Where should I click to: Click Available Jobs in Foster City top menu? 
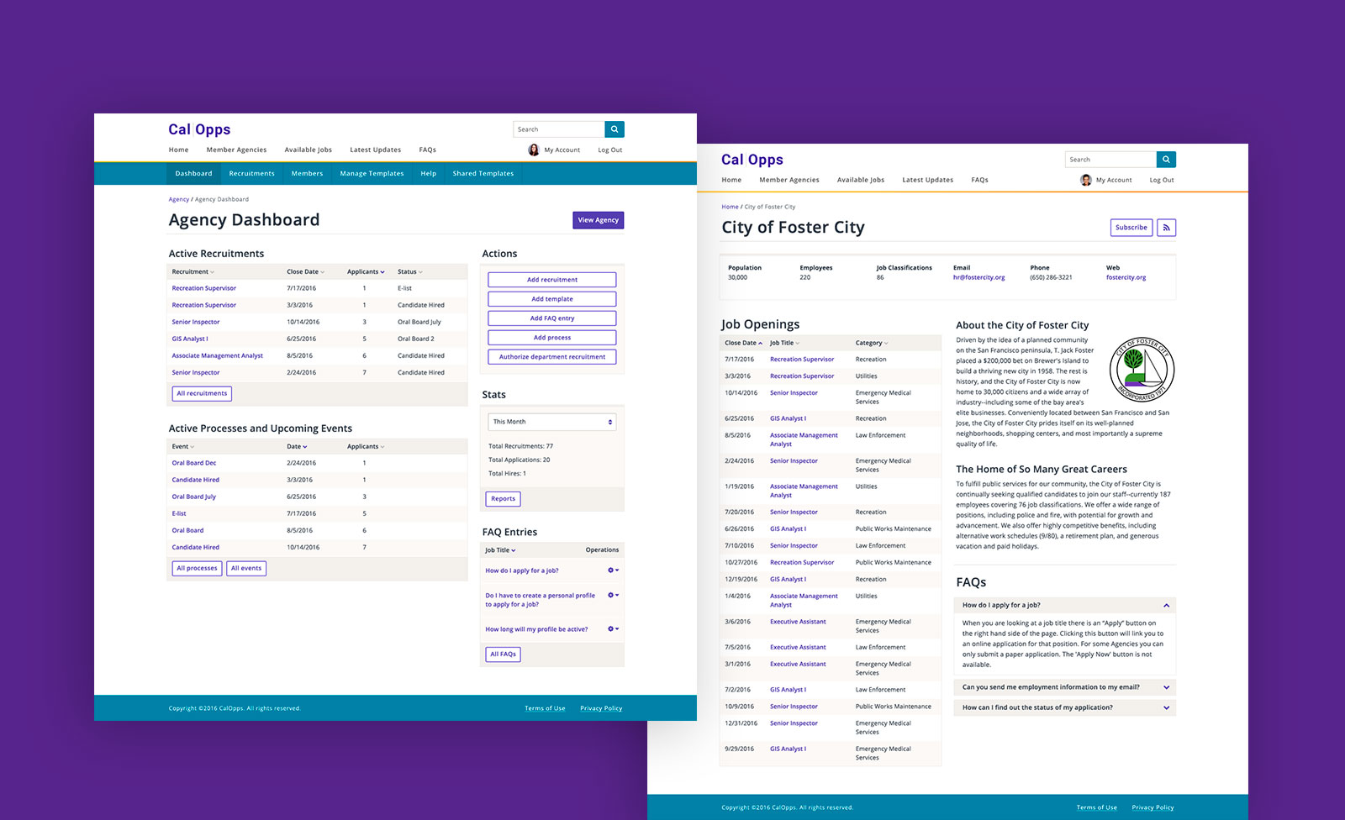click(861, 181)
